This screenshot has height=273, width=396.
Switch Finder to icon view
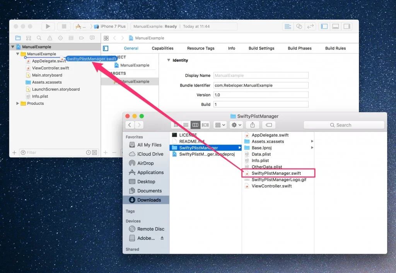[176, 125]
